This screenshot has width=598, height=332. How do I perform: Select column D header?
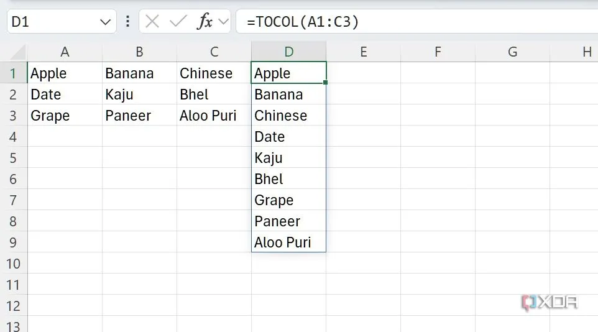click(288, 52)
